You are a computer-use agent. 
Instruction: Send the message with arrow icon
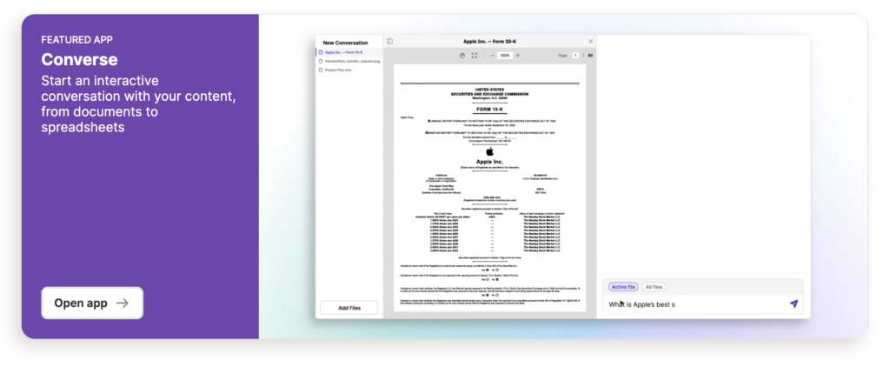tap(794, 304)
